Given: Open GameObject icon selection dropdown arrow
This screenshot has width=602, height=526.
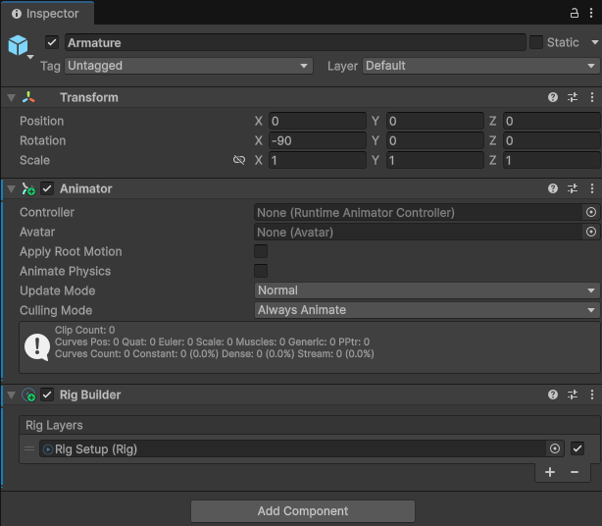Looking at the screenshot, I should [x=30, y=57].
